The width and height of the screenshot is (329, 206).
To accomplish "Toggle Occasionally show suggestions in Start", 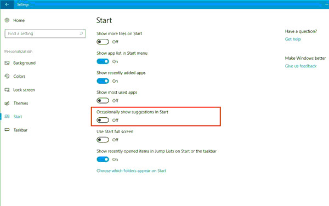I will (103, 120).
